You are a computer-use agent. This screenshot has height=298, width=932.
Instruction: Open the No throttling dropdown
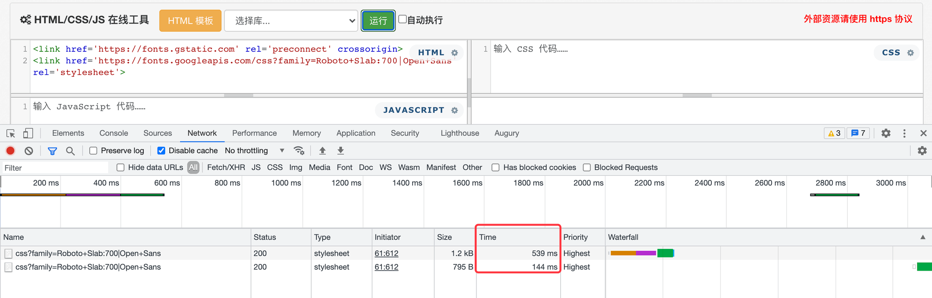(254, 151)
